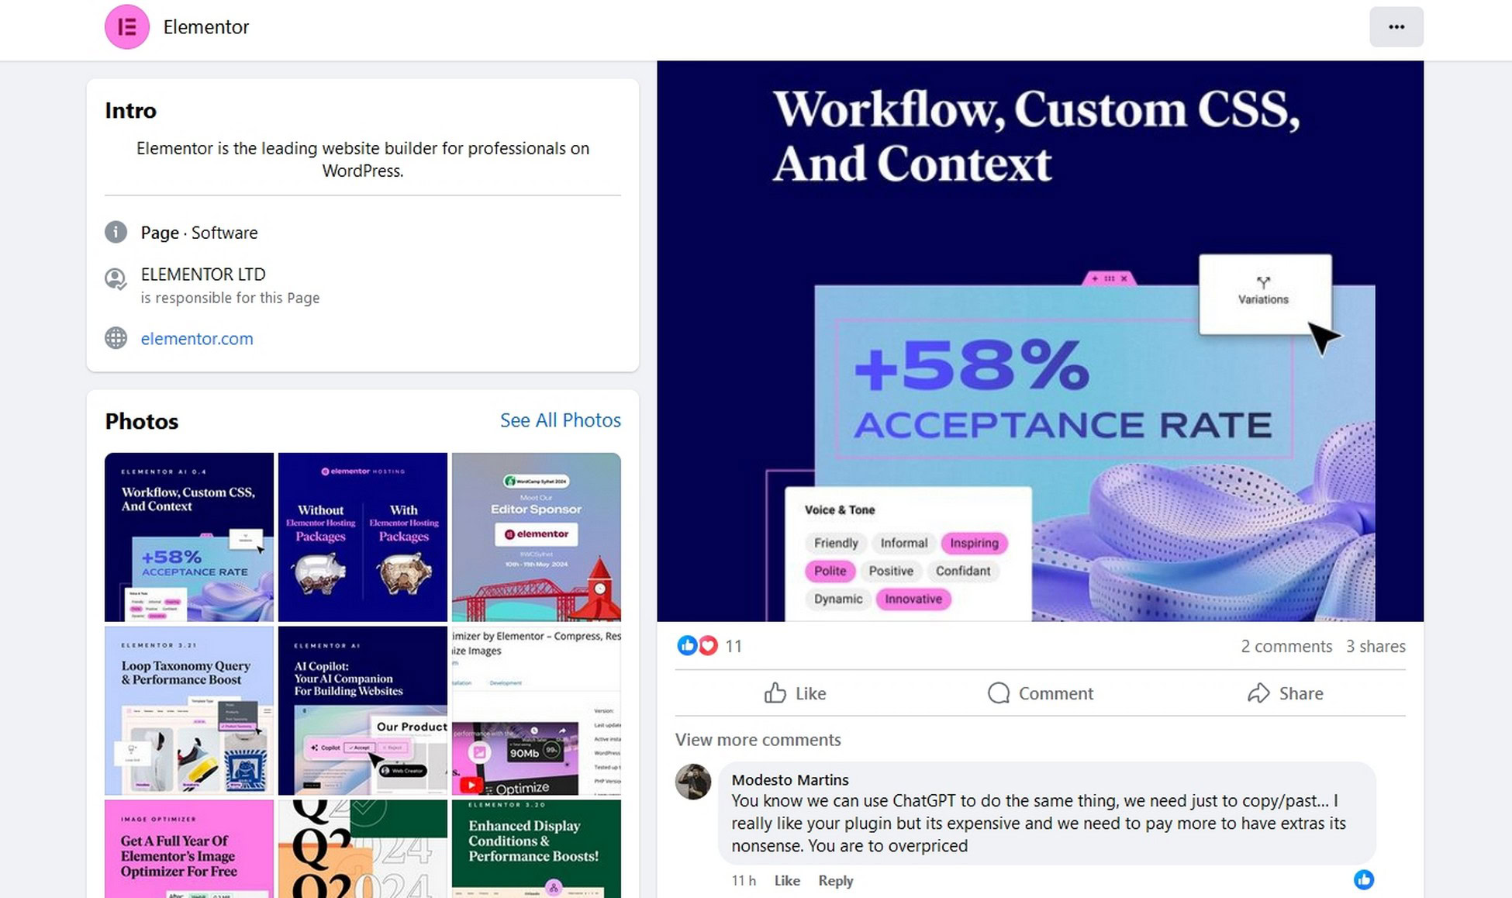
Task: Click the Share arrow icon
Action: pos(1258,692)
